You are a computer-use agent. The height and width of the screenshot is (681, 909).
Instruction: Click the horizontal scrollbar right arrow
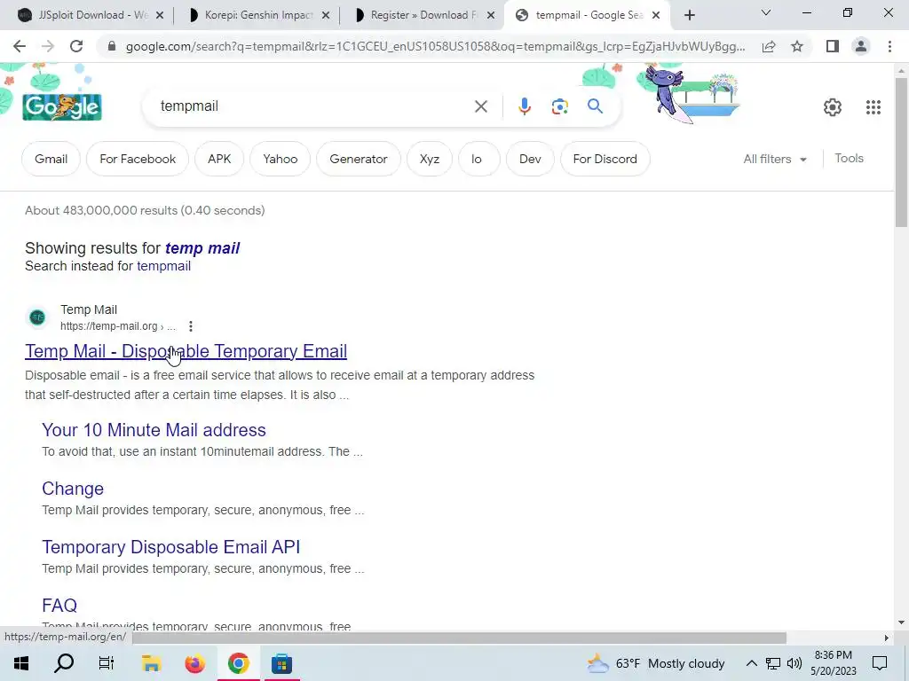pos(886,638)
